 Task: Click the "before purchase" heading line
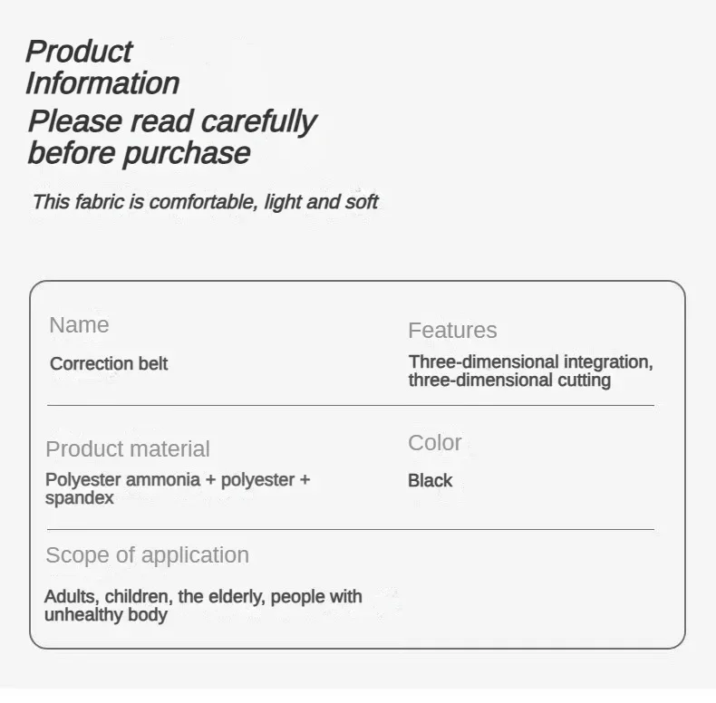coord(139,152)
